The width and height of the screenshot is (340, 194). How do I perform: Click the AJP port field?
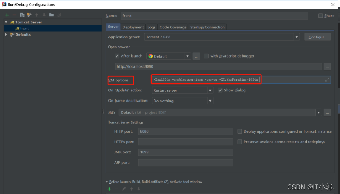(x=186, y=162)
